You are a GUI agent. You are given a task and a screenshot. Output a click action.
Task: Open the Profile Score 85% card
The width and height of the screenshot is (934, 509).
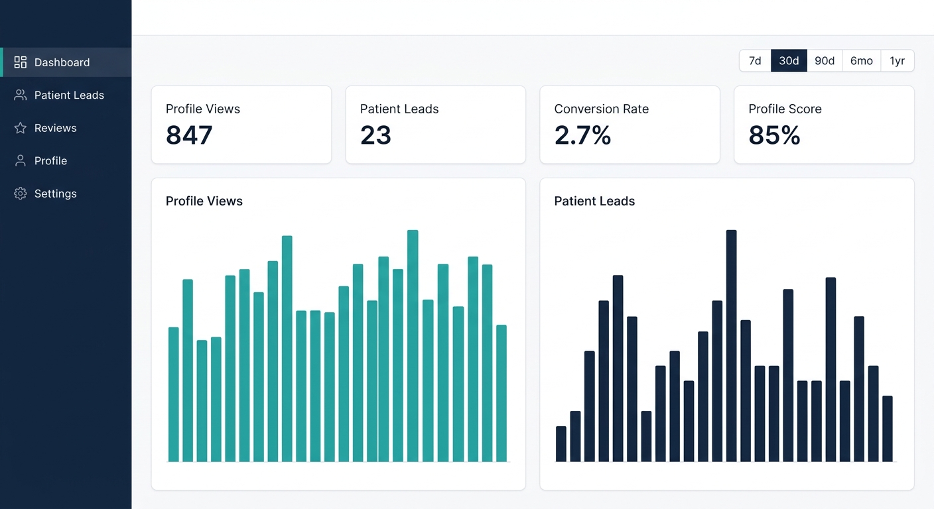824,125
